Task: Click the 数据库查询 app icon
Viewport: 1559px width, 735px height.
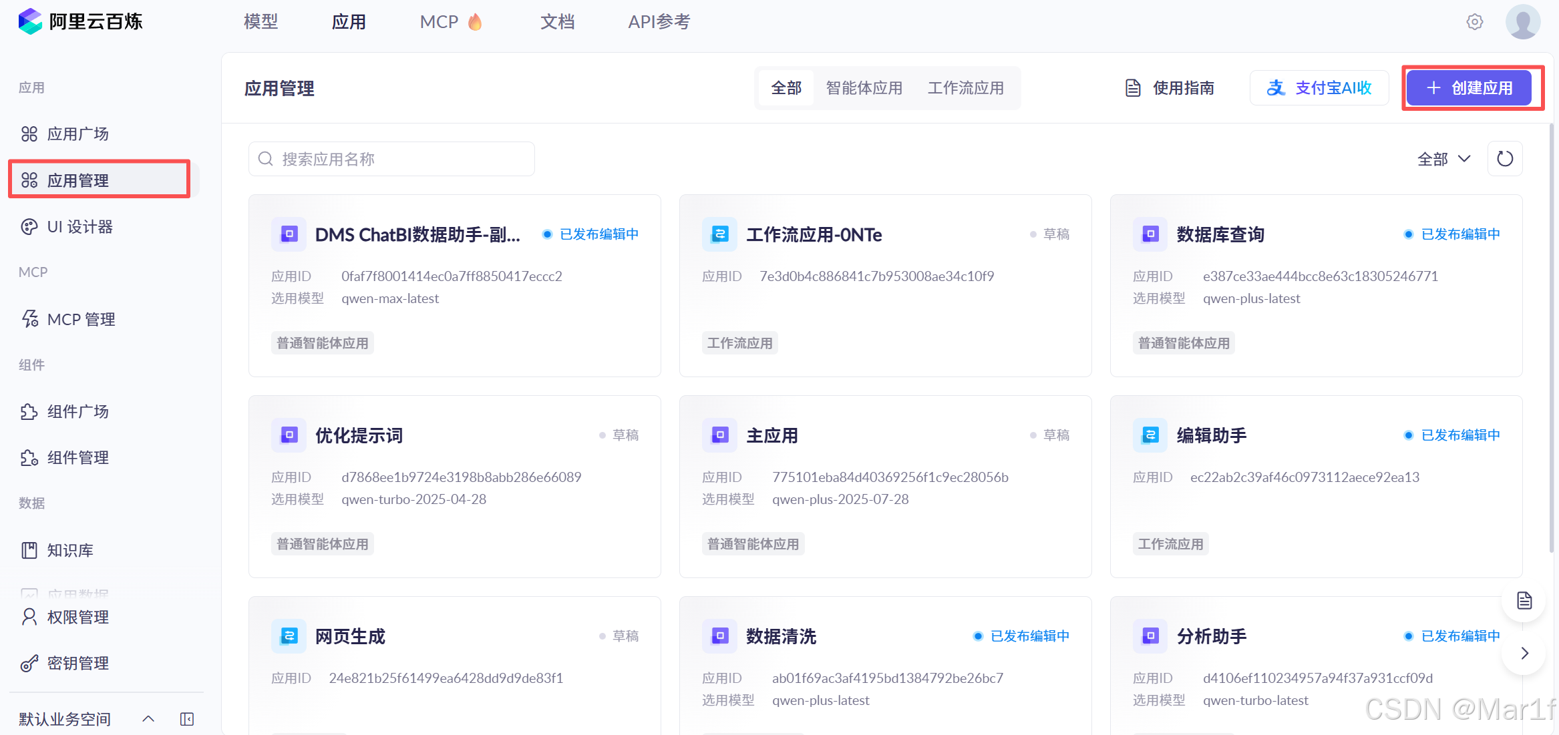Action: point(1150,234)
